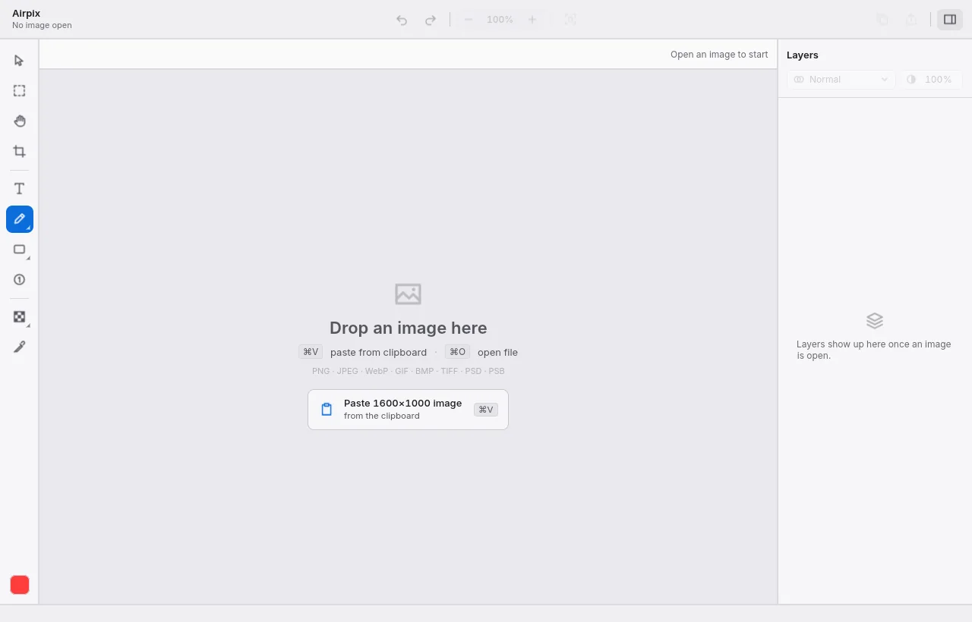Zoom out with the minus icon
Viewport: 972px width, 622px height.
(469, 20)
